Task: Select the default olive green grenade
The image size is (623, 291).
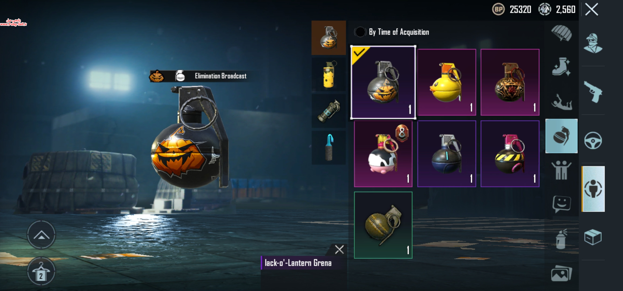Action: tap(383, 225)
